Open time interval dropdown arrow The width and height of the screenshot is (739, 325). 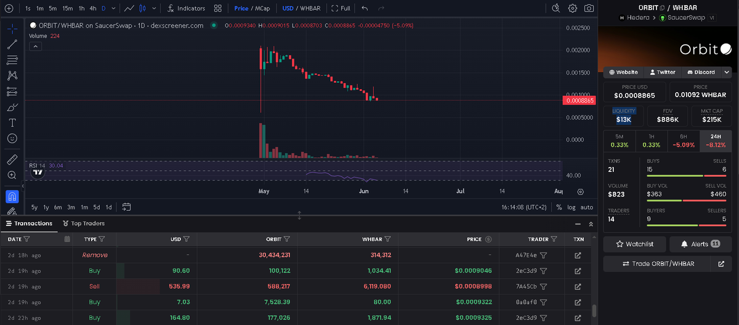tap(114, 9)
